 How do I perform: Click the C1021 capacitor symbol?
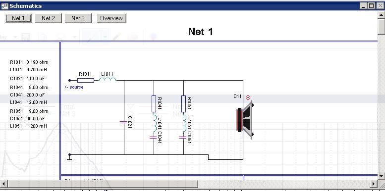(123, 122)
